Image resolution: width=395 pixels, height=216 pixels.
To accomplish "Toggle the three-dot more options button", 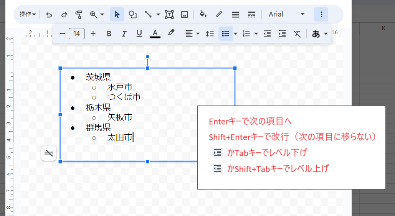I will tap(321, 14).
